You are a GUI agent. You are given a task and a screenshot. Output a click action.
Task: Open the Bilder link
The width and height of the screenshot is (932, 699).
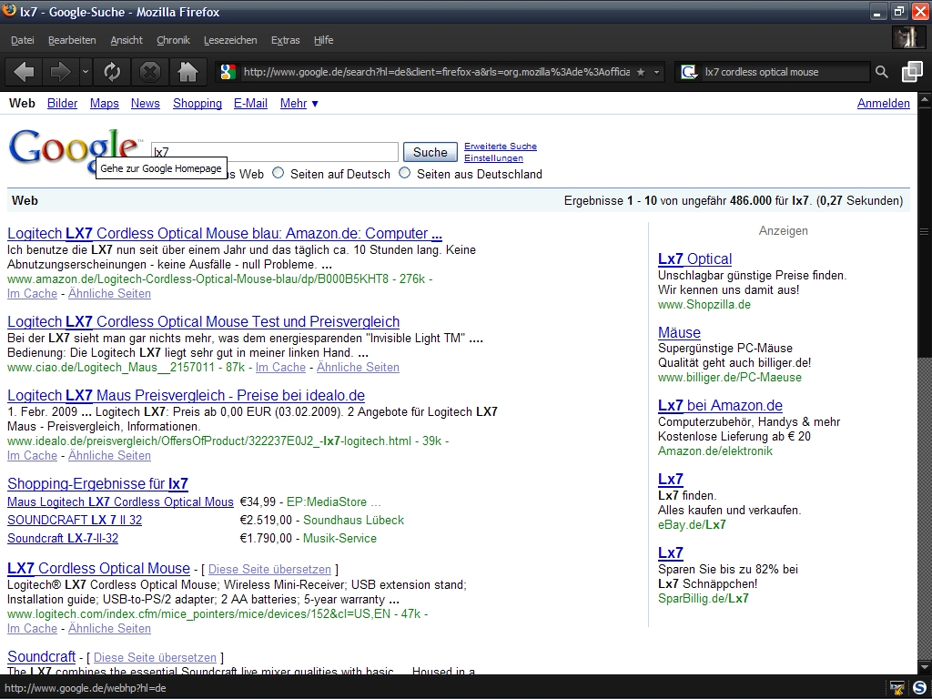63,104
